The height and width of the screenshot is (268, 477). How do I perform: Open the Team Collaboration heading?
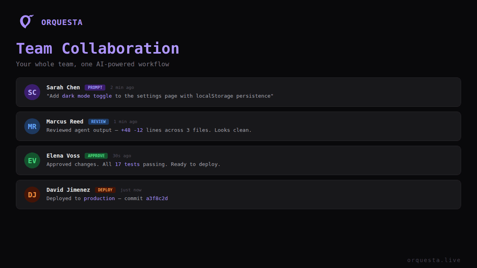point(97,48)
